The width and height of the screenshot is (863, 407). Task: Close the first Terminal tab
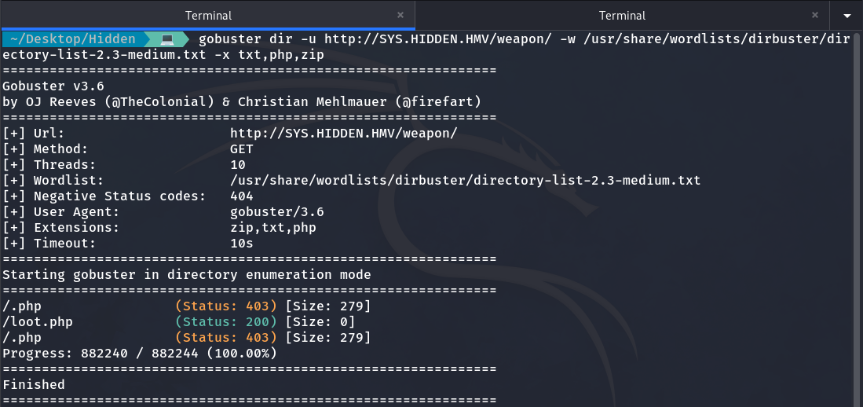(400, 15)
